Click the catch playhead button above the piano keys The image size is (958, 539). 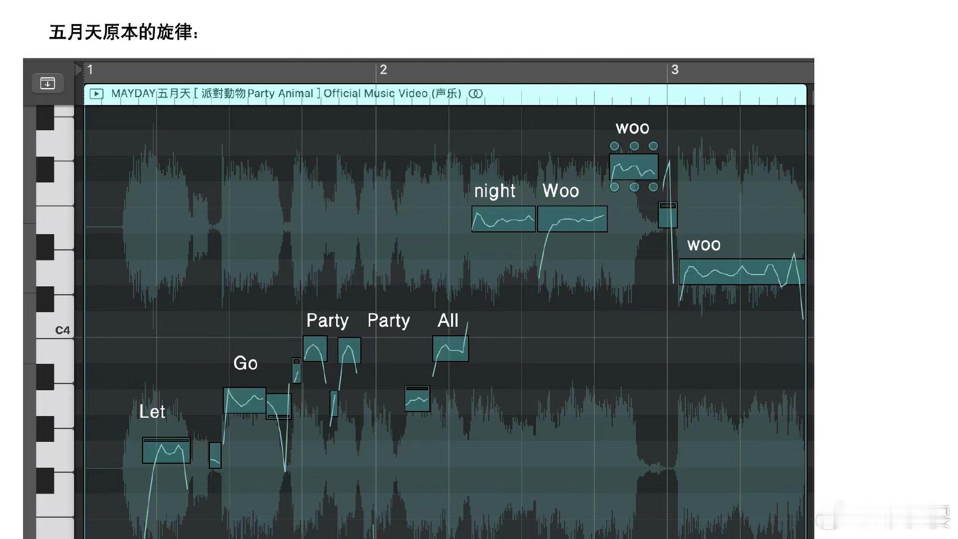(x=48, y=84)
